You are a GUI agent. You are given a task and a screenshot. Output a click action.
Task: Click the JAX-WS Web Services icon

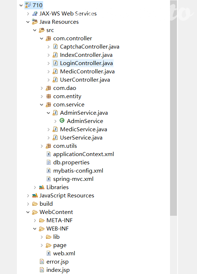point(35,13)
